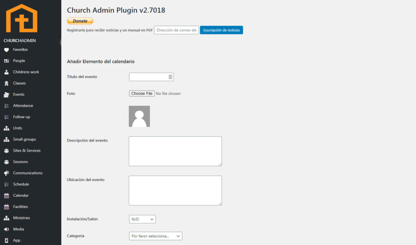Screen dimensions: 416x245
Task: Open the Instalación/Salón N/D dropdown
Action: [x=142, y=219]
